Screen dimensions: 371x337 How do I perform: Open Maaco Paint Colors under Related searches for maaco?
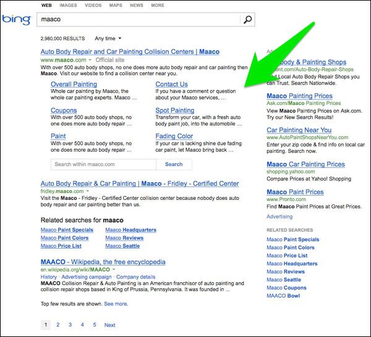pos(64,238)
